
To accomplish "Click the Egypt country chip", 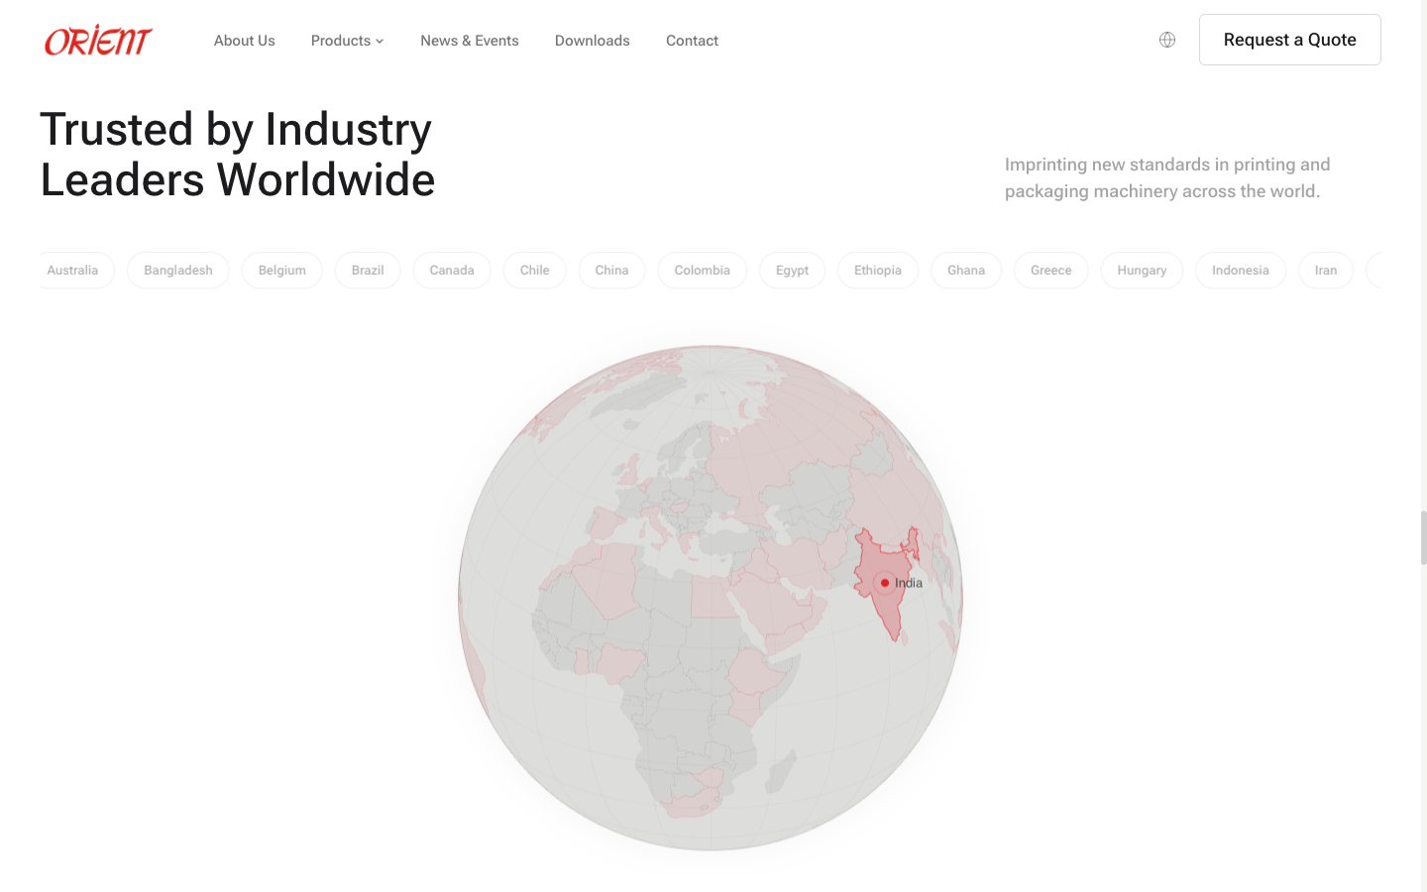I will [792, 270].
